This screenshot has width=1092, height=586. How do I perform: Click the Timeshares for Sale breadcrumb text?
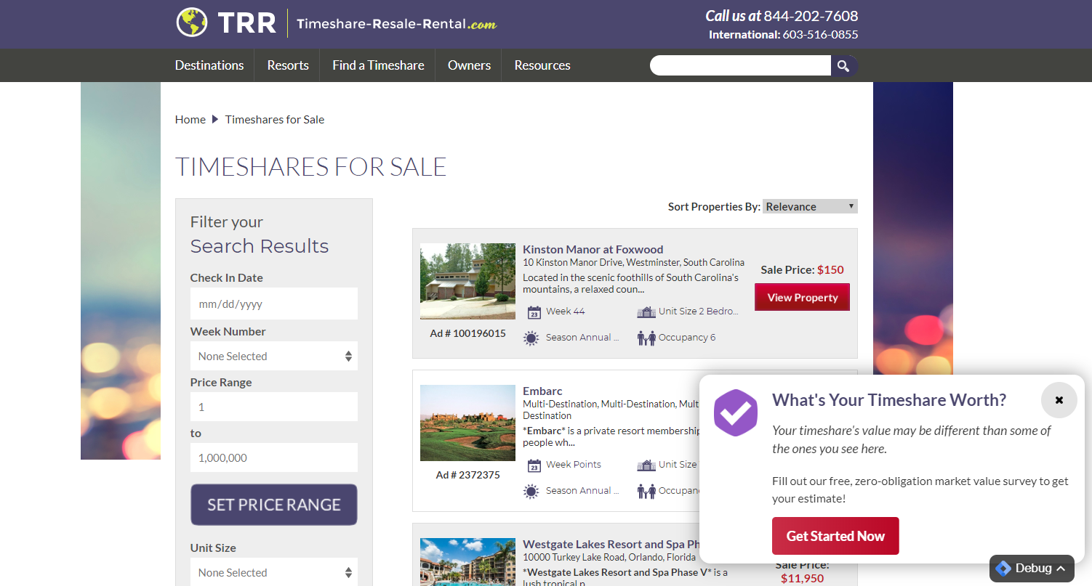coord(275,120)
